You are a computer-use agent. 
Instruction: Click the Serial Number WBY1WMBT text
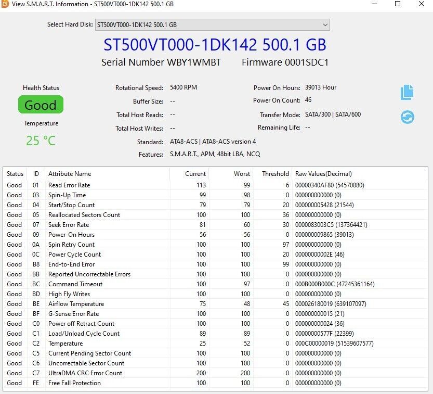[161, 62]
